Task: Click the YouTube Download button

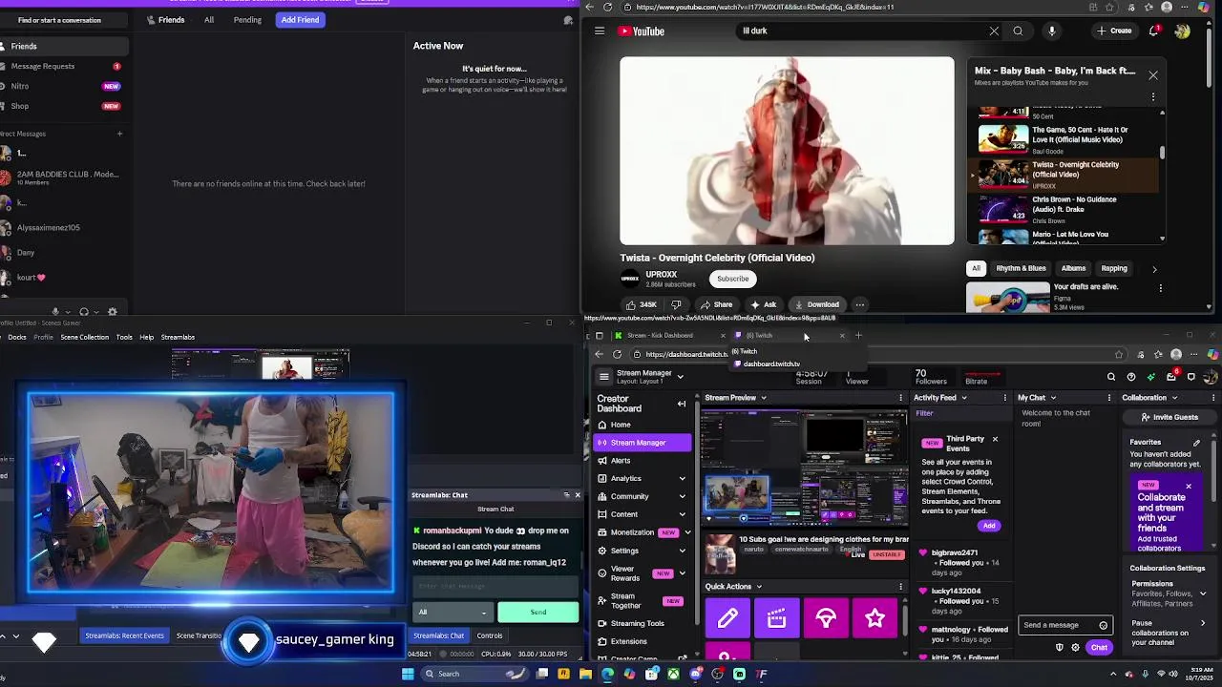Action: click(x=818, y=304)
